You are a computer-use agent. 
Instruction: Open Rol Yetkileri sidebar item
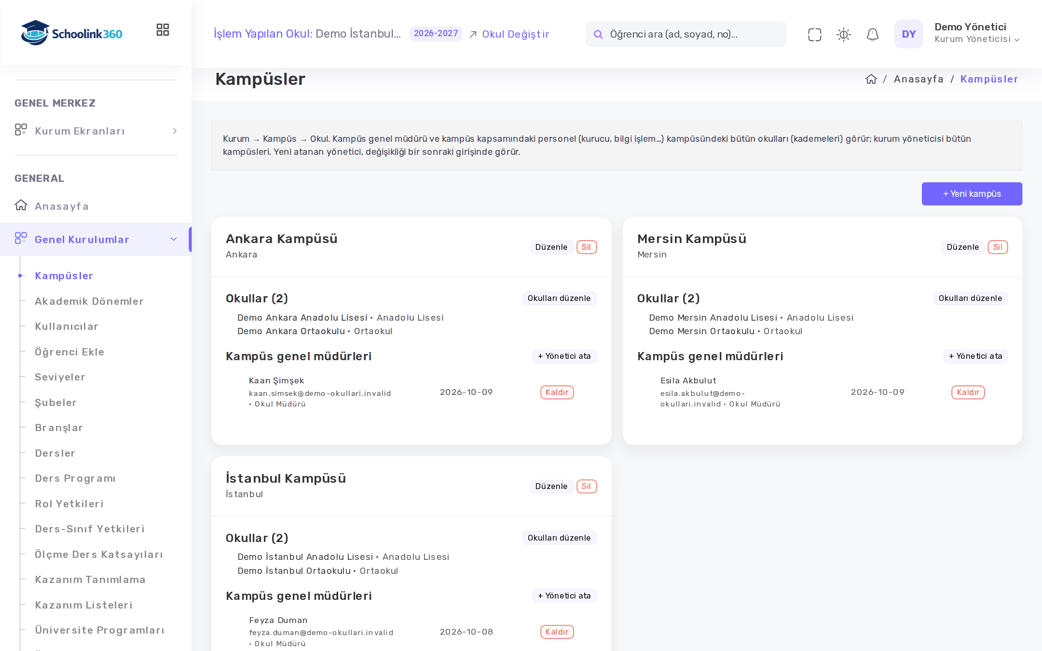pos(69,504)
